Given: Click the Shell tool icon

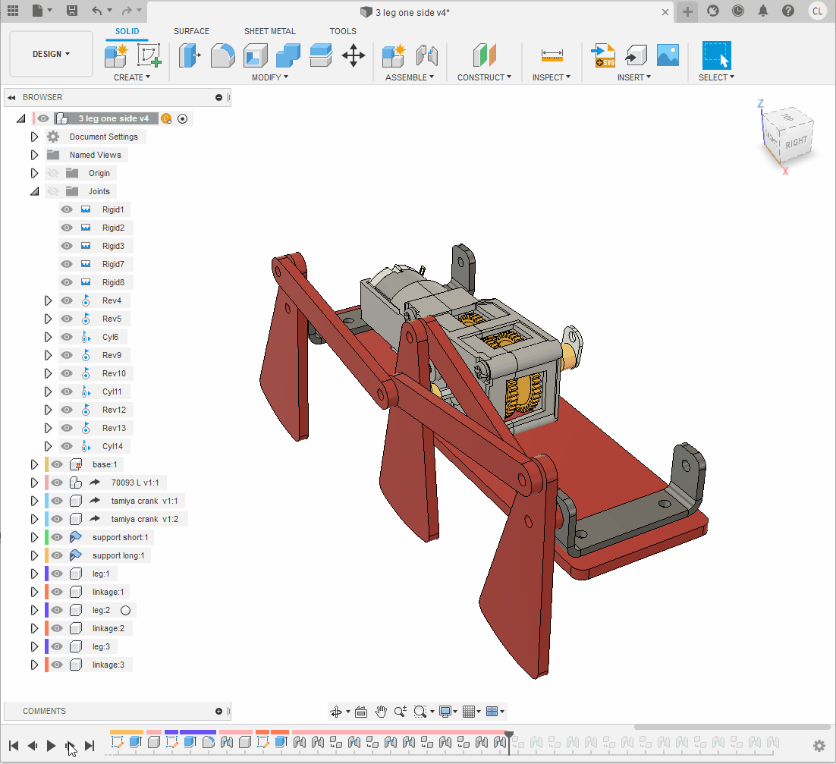Looking at the screenshot, I should coord(255,55).
